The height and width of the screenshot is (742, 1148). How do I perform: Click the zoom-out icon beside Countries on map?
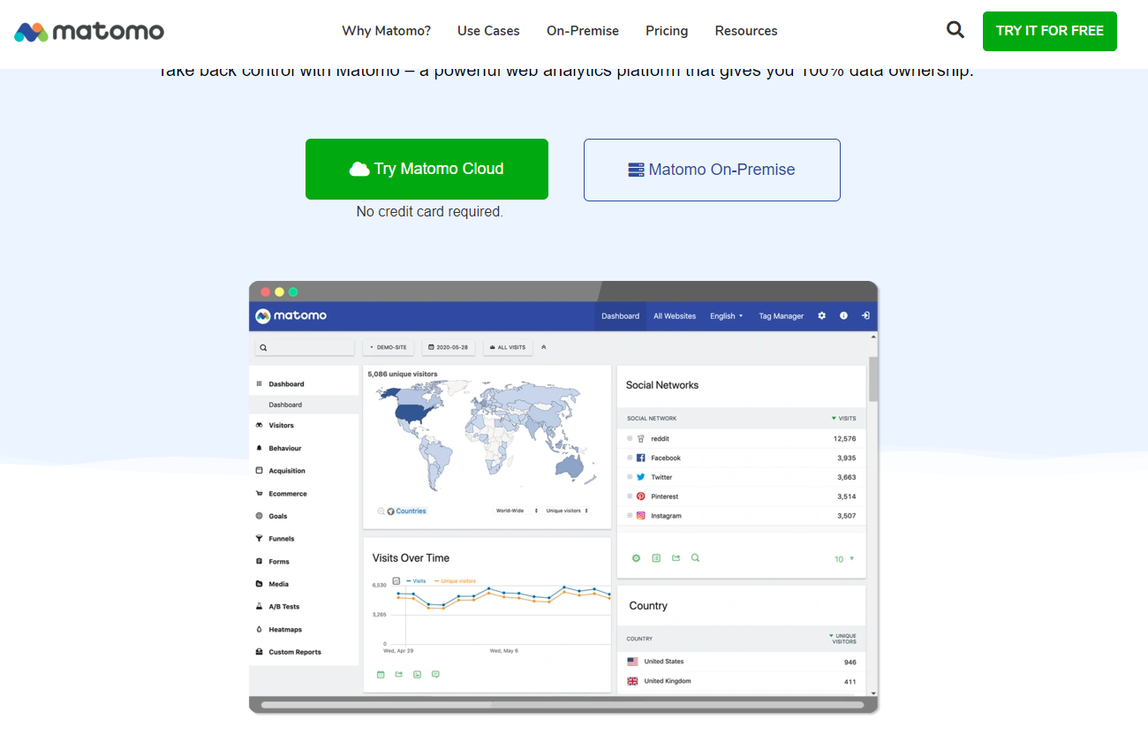(381, 511)
